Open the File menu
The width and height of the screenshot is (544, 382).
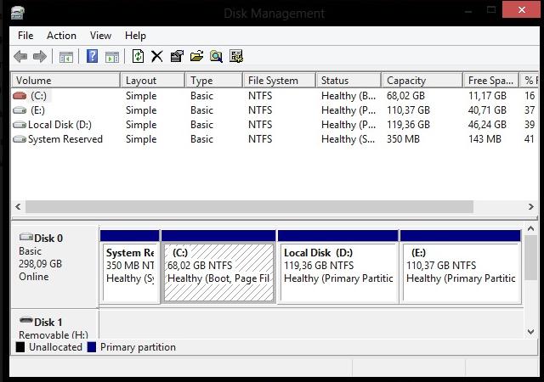(x=25, y=36)
